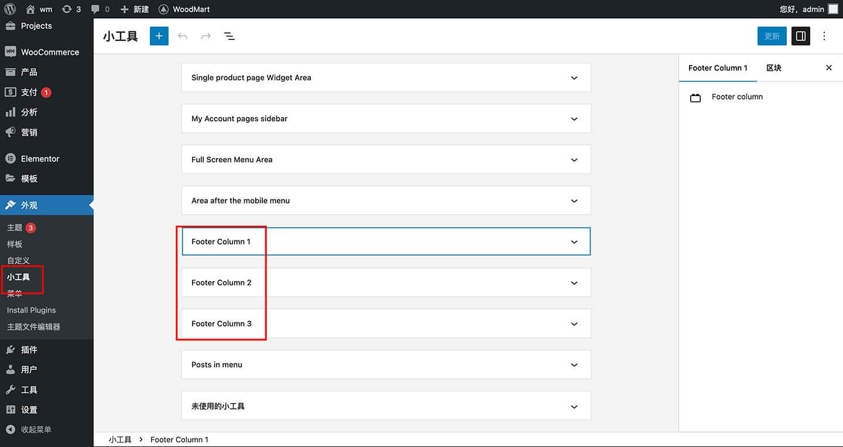
Task: Expand Single product page Widget Area
Action: pyautogui.click(x=386, y=77)
